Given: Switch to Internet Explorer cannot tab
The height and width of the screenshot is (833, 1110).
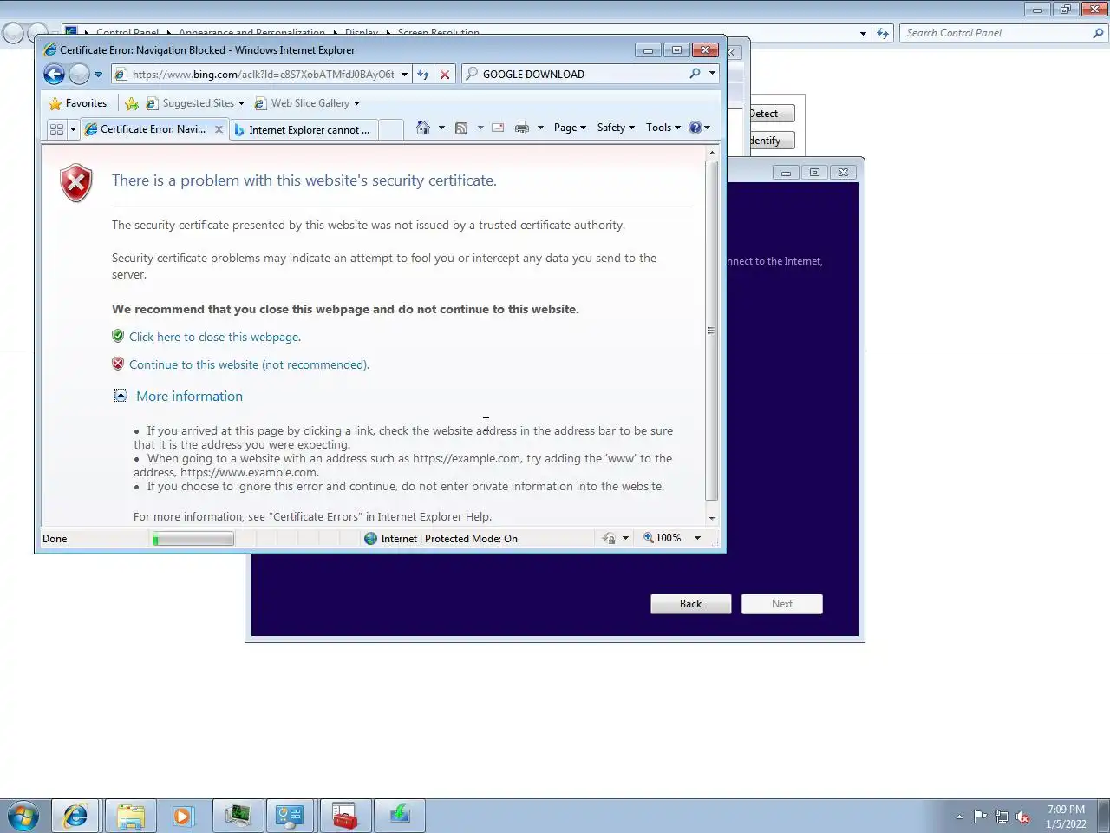Looking at the screenshot, I should (x=303, y=129).
